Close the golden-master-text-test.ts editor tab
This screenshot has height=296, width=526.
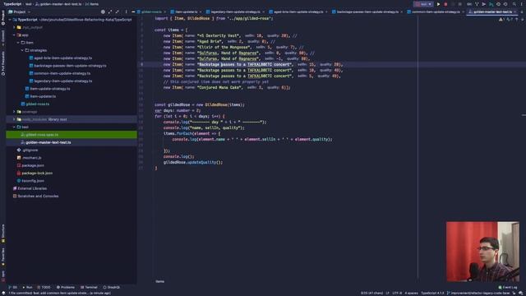point(515,12)
